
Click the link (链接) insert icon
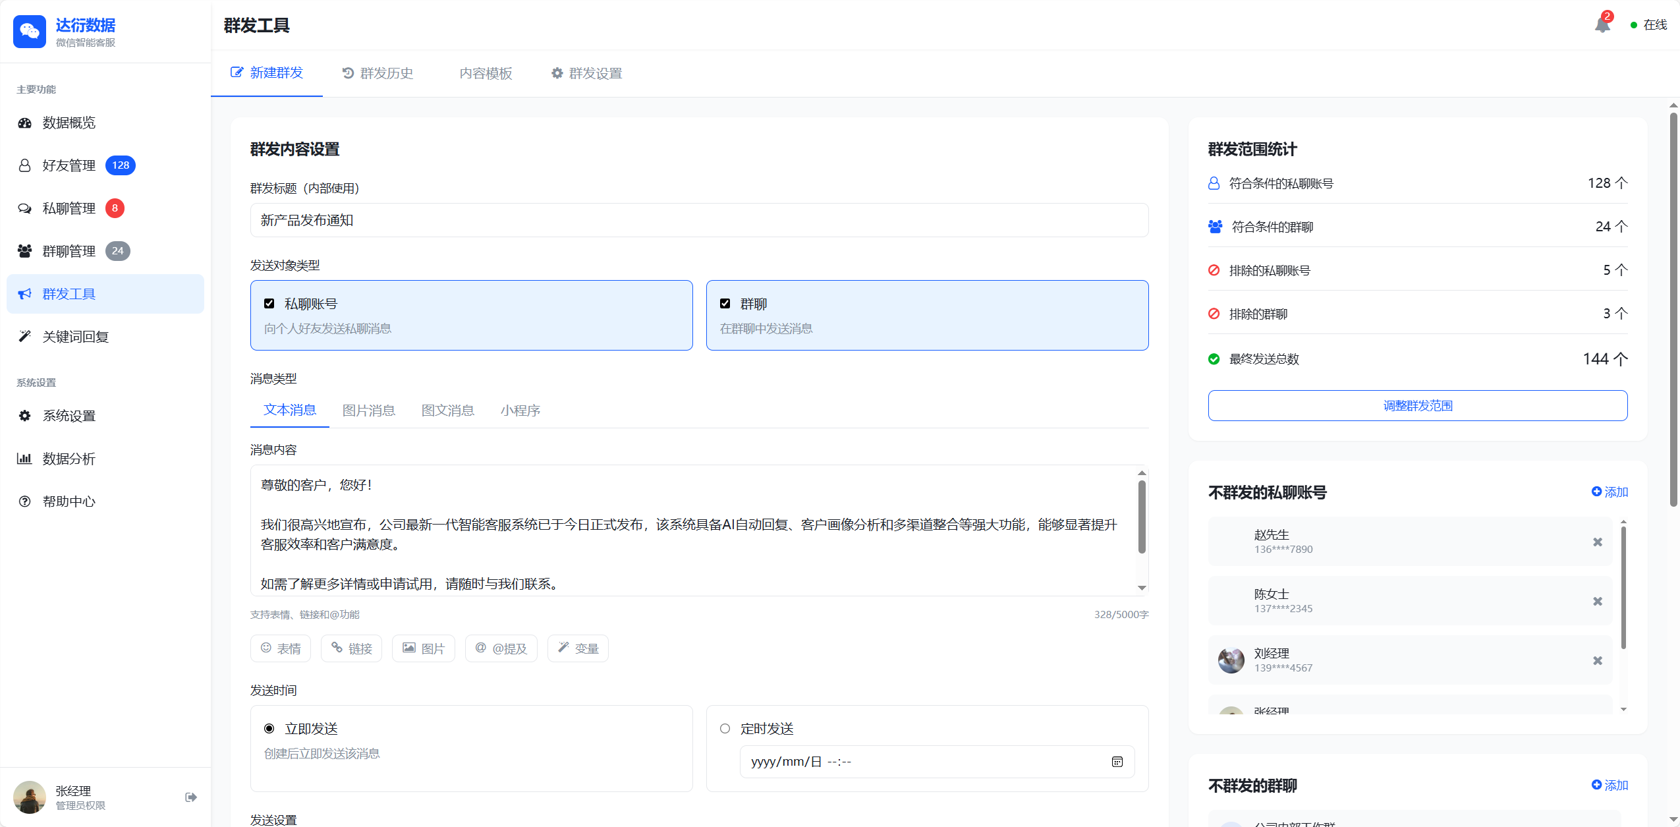[351, 648]
